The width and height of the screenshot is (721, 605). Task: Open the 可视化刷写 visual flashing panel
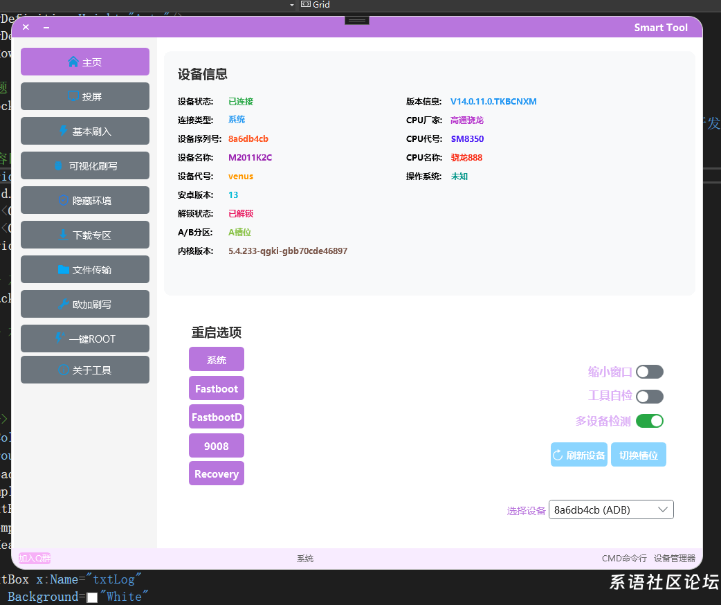[x=84, y=165]
